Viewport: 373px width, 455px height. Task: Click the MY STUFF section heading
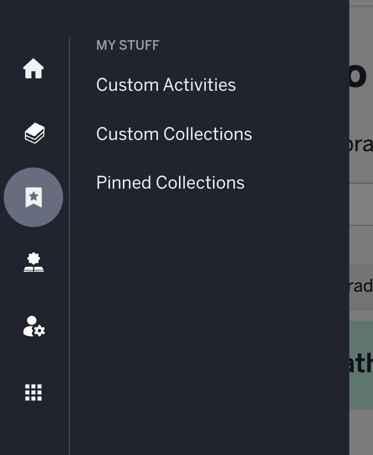click(x=128, y=45)
